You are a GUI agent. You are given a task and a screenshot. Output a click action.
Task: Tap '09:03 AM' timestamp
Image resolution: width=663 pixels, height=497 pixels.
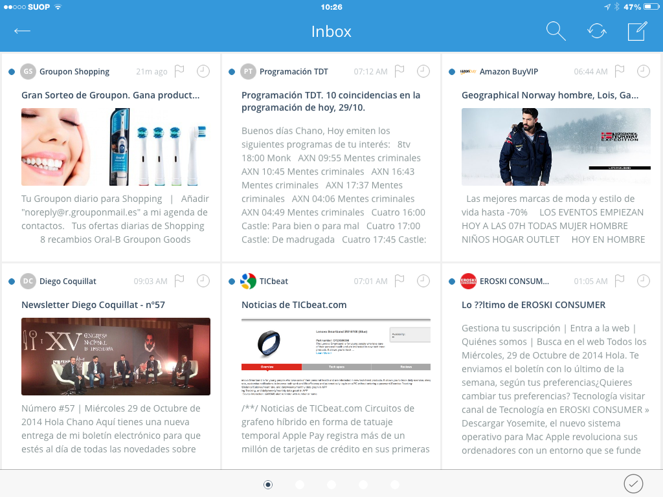tap(150, 281)
